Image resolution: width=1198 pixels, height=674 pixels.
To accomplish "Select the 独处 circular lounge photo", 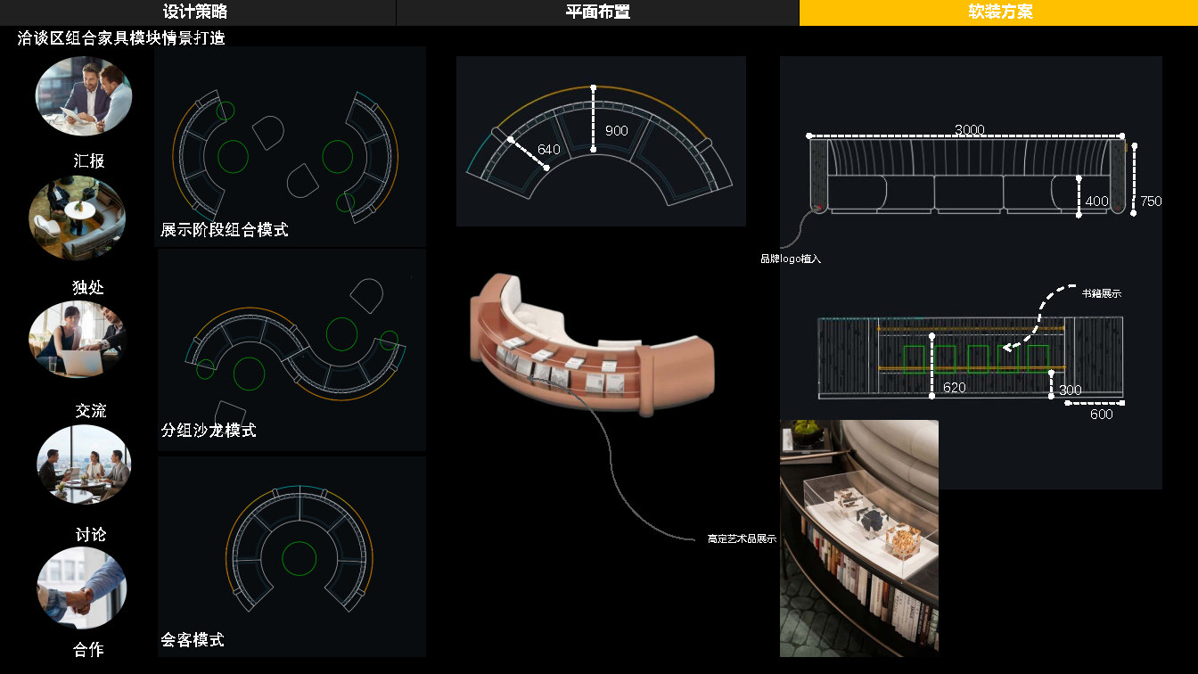I will 78,219.
